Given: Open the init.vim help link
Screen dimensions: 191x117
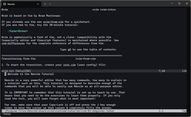Looking at the screenshot, I should [x=69, y=65].
